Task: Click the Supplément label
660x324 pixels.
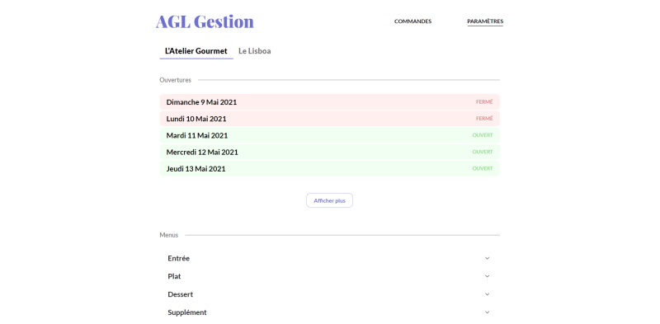Action: tap(187, 312)
